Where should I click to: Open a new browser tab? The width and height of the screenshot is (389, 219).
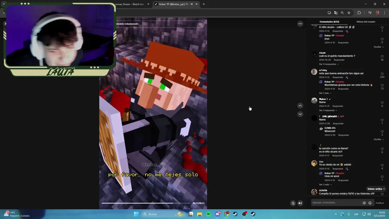(x=204, y=4)
